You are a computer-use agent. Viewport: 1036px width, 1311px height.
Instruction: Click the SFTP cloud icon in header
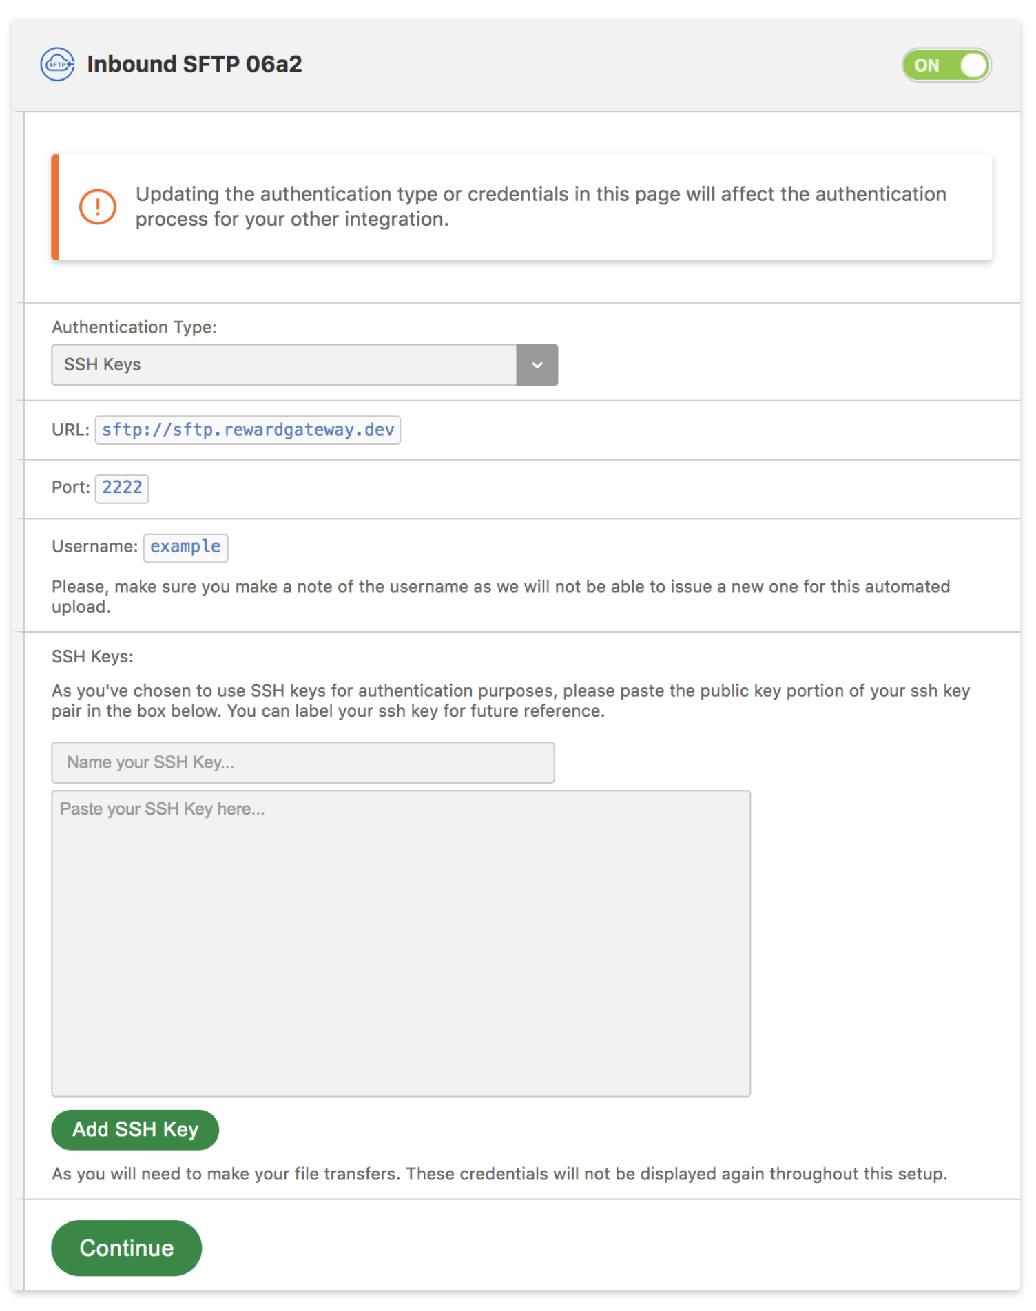click(58, 64)
